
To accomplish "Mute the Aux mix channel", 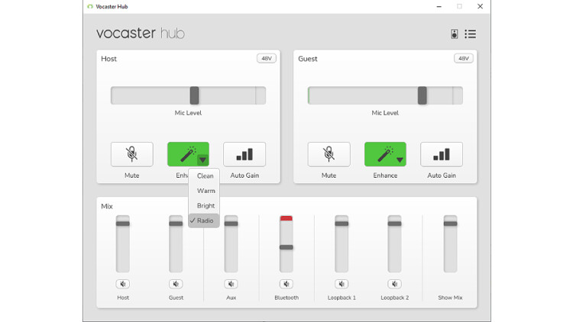I will click(x=231, y=284).
